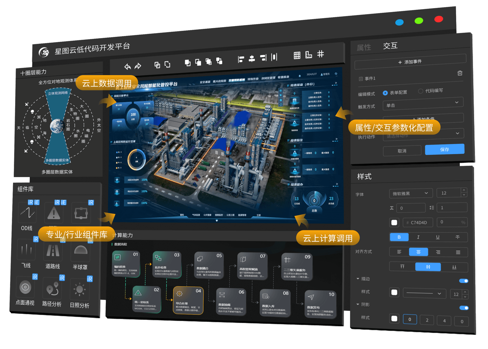Click the 阴影 style color swatch
Image resolution: width=488 pixels, height=349 pixels.
click(394, 318)
